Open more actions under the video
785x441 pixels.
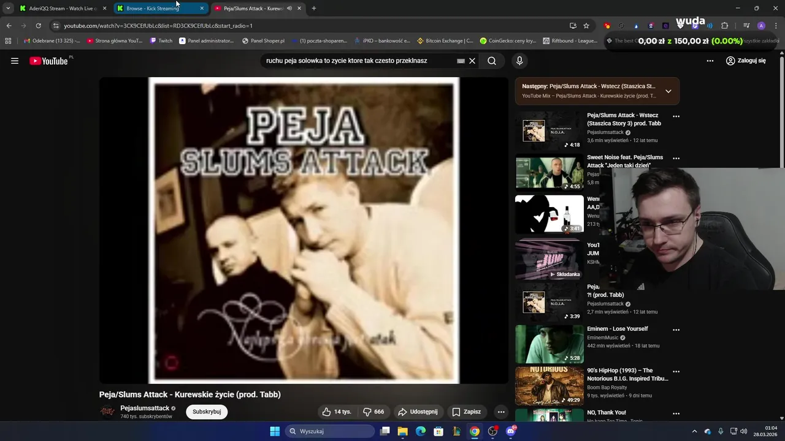click(501, 412)
